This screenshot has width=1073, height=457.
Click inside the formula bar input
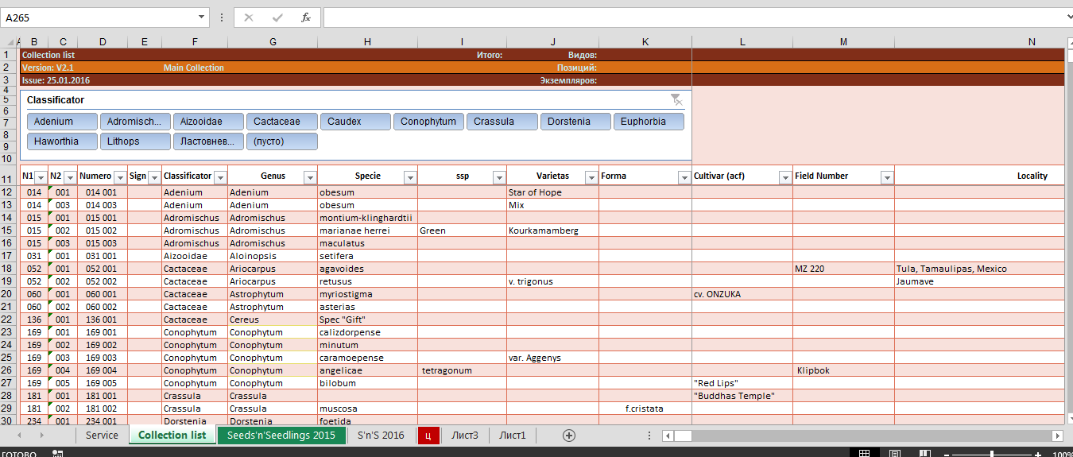[x=691, y=17]
